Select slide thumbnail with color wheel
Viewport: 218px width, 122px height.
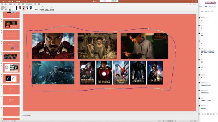point(11,68)
